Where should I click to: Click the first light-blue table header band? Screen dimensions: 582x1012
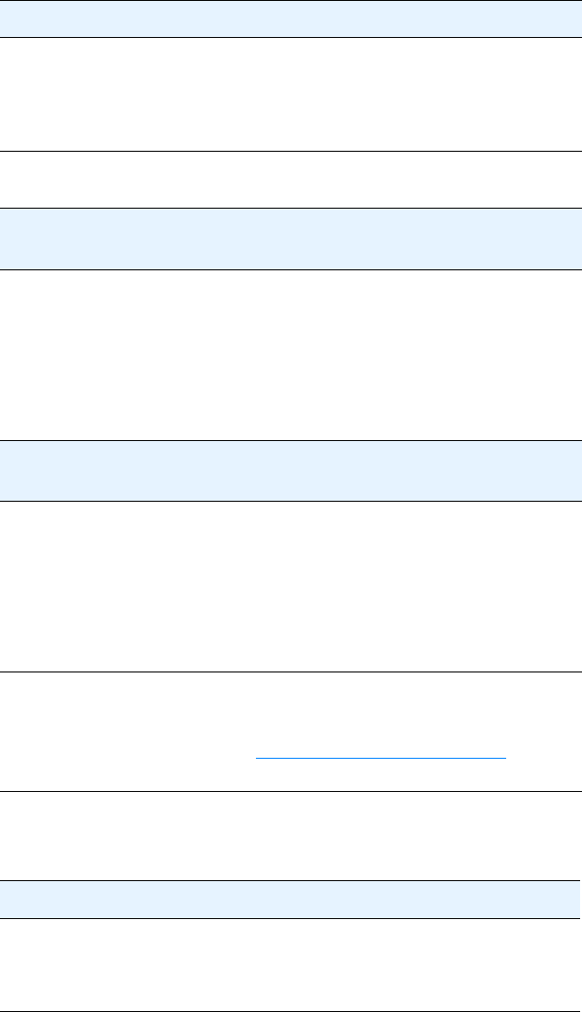(x=291, y=19)
